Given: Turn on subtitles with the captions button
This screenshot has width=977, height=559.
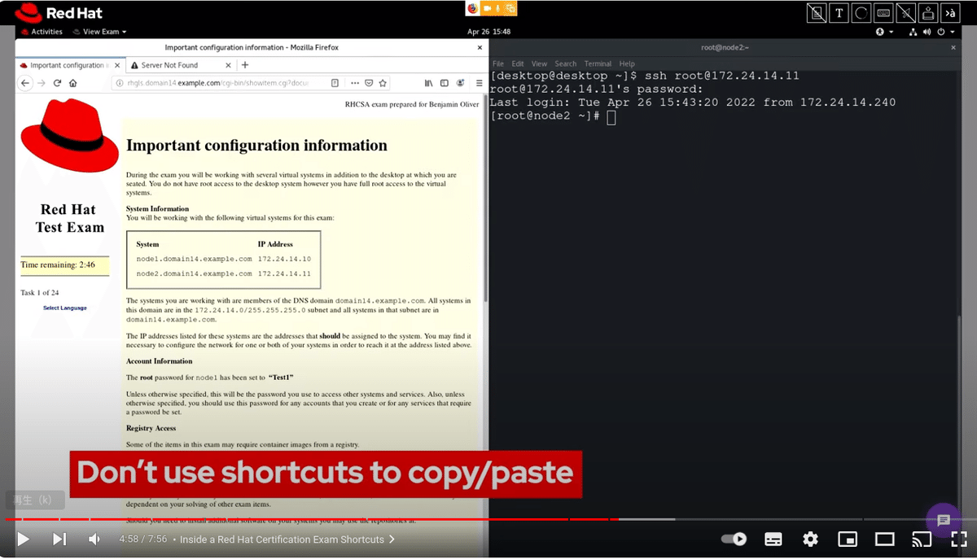Looking at the screenshot, I should tap(773, 539).
